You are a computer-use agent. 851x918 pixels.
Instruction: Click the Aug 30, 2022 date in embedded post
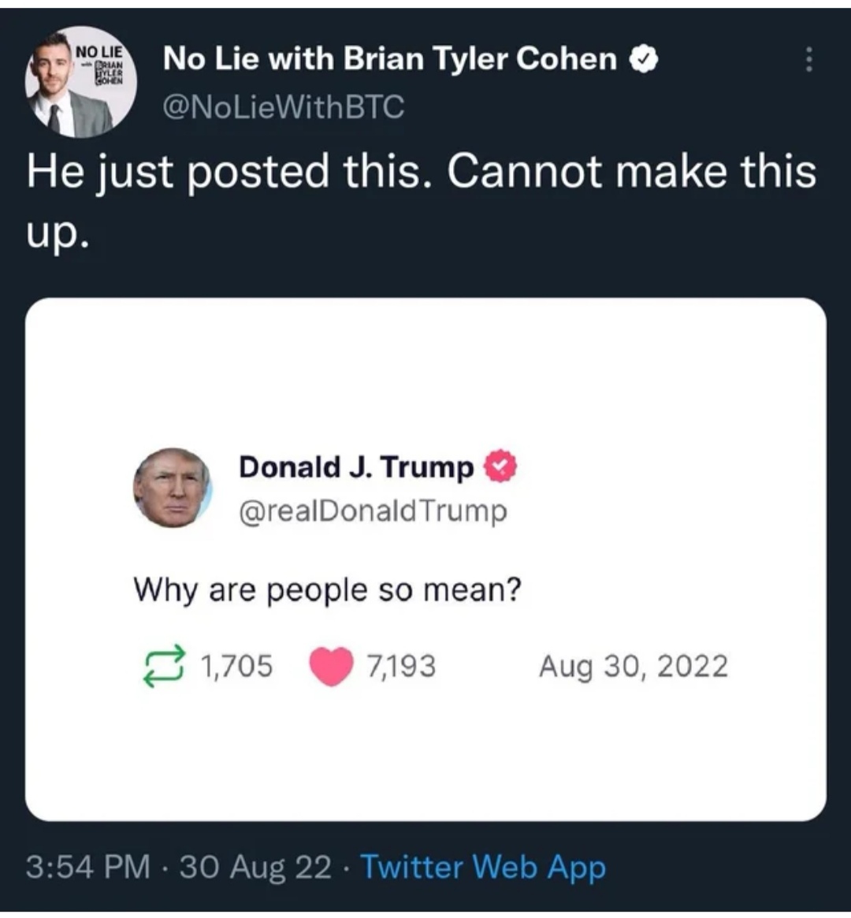click(x=633, y=667)
